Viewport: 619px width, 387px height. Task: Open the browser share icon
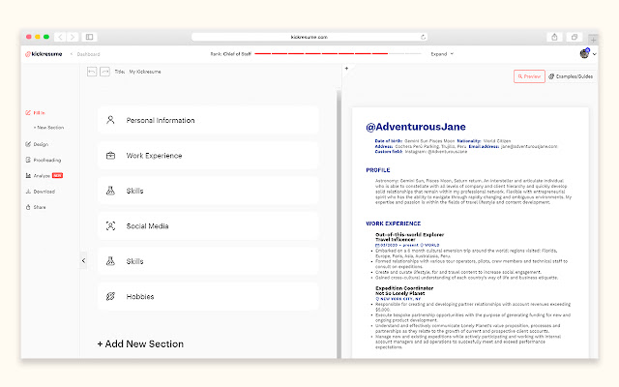pyautogui.click(x=554, y=37)
